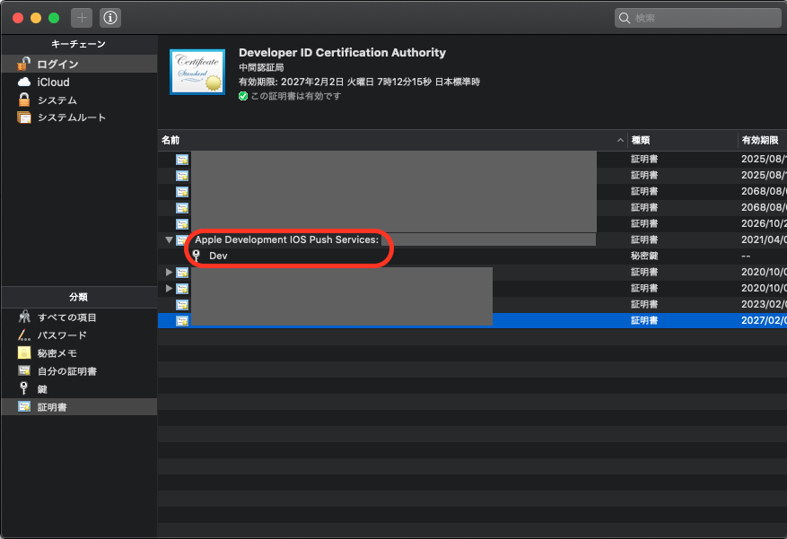Select the システム keychain

pyautogui.click(x=79, y=100)
